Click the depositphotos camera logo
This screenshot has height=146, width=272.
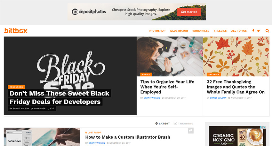pos(75,12)
